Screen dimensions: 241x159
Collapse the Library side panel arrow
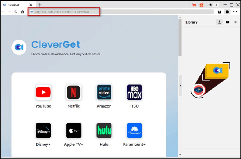[x=180, y=86]
